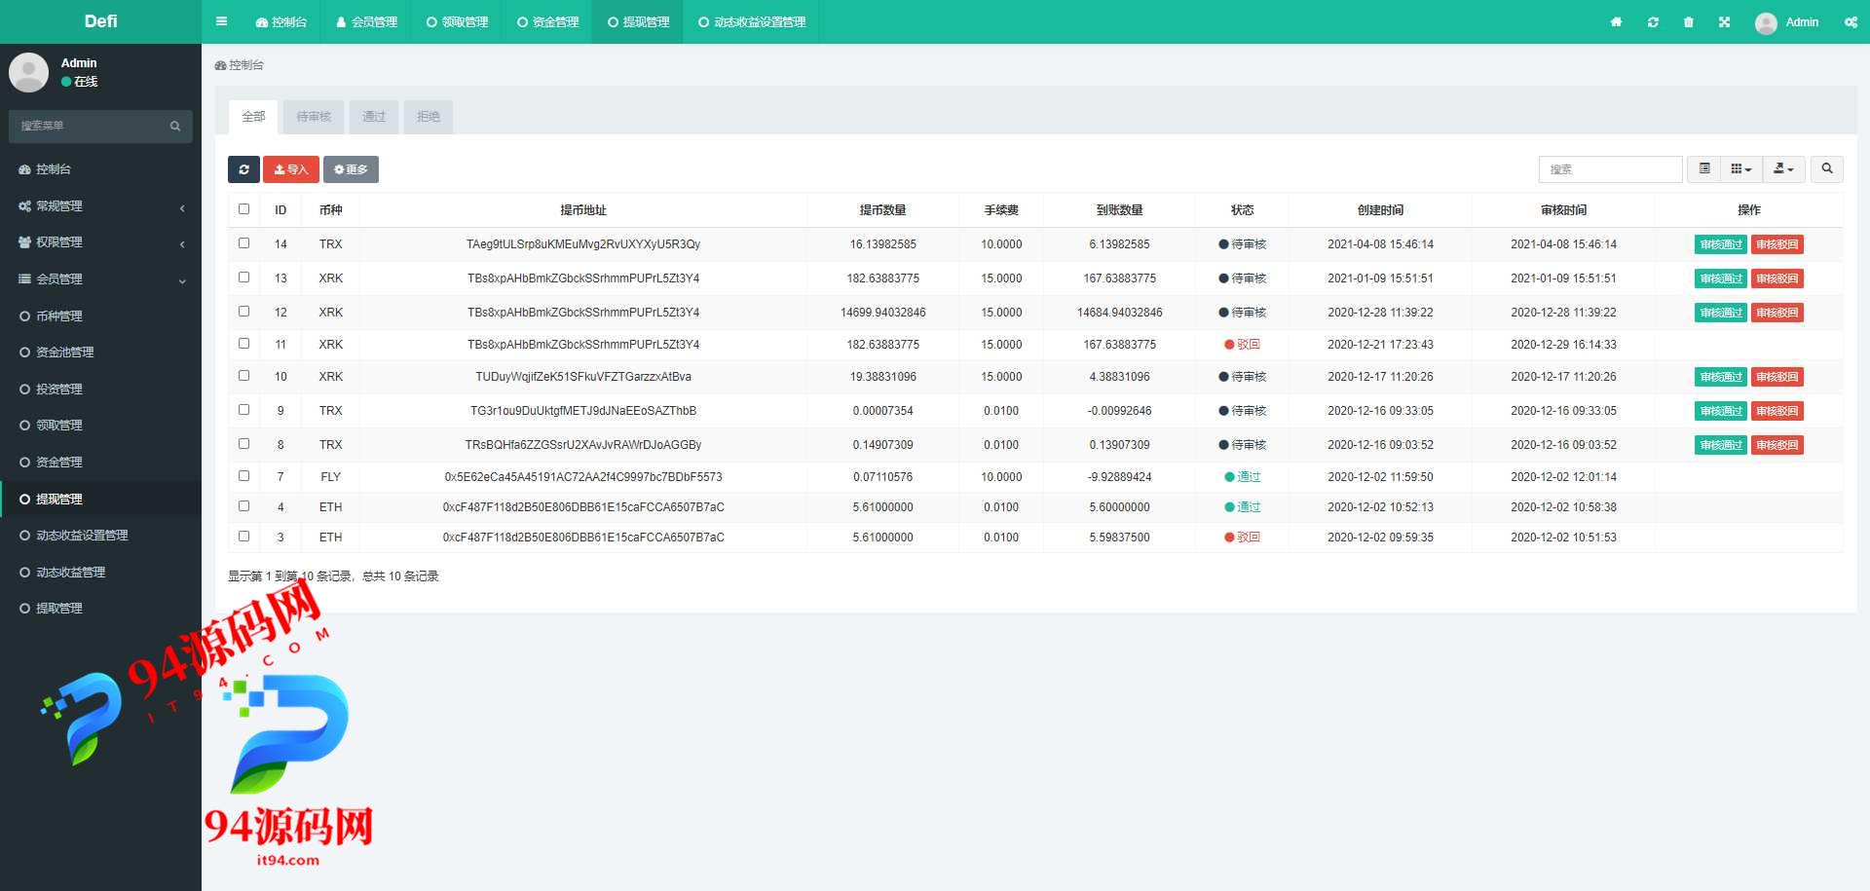The height and width of the screenshot is (891, 1870).
Task: Open 投资管理 in the sidebar
Action: (100, 389)
